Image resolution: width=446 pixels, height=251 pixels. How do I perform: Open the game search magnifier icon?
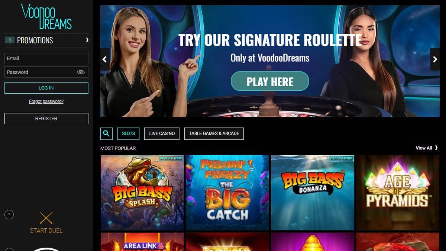(x=106, y=133)
